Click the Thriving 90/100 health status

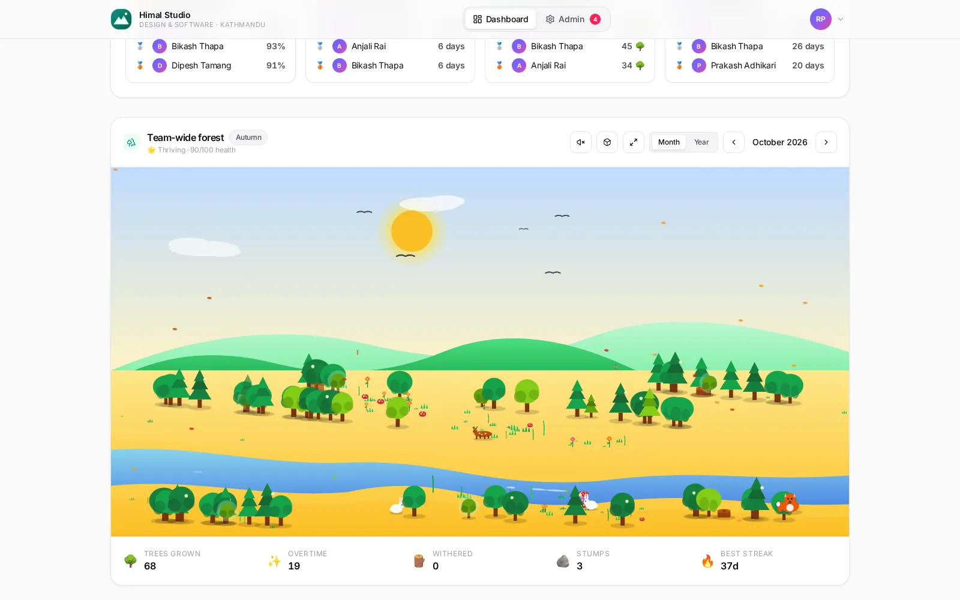191,150
